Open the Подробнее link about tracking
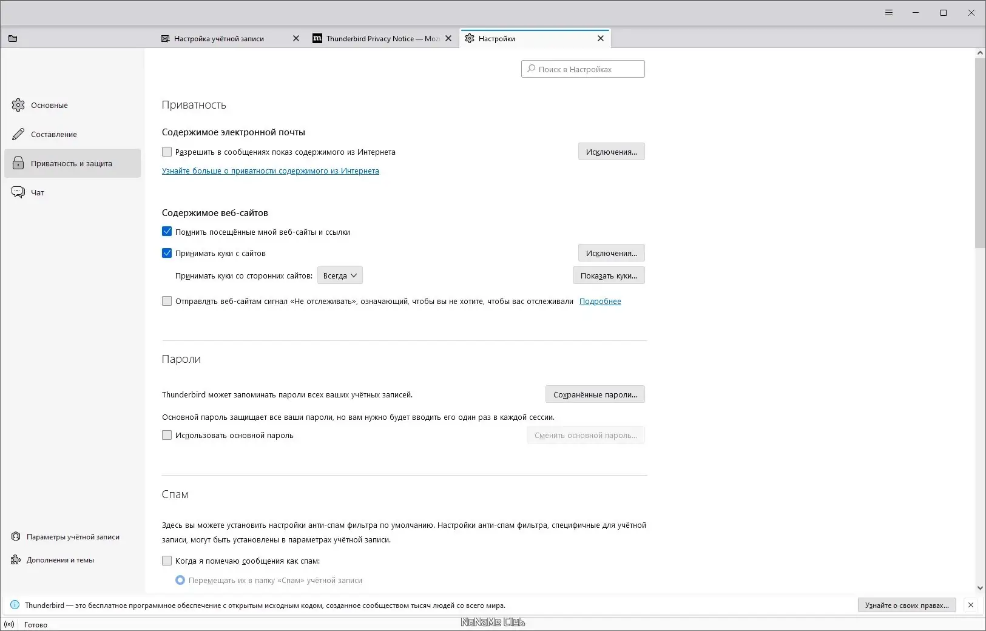Screen dimensions: 986x631 [600, 301]
